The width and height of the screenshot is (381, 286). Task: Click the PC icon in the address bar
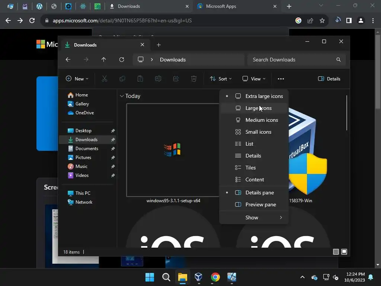141,60
